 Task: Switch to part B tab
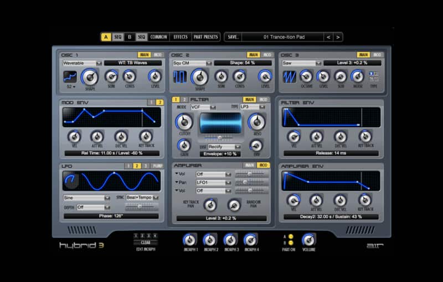coord(130,37)
